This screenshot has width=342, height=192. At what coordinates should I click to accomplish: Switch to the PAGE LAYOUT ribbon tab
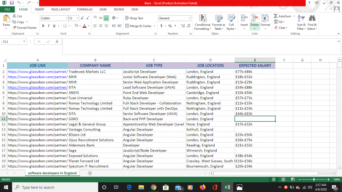point(61,9)
